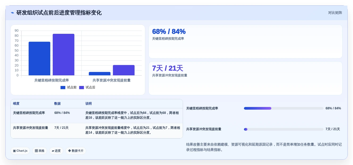
Task: Click the 表格 tag chip
Action: tap(40, 151)
